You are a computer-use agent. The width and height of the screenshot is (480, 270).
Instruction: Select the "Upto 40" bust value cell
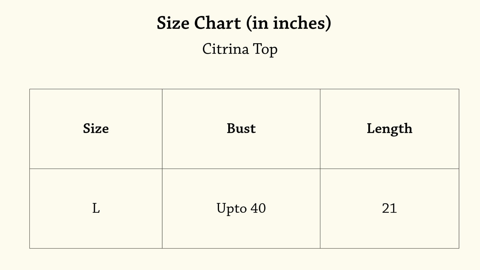[x=241, y=208]
